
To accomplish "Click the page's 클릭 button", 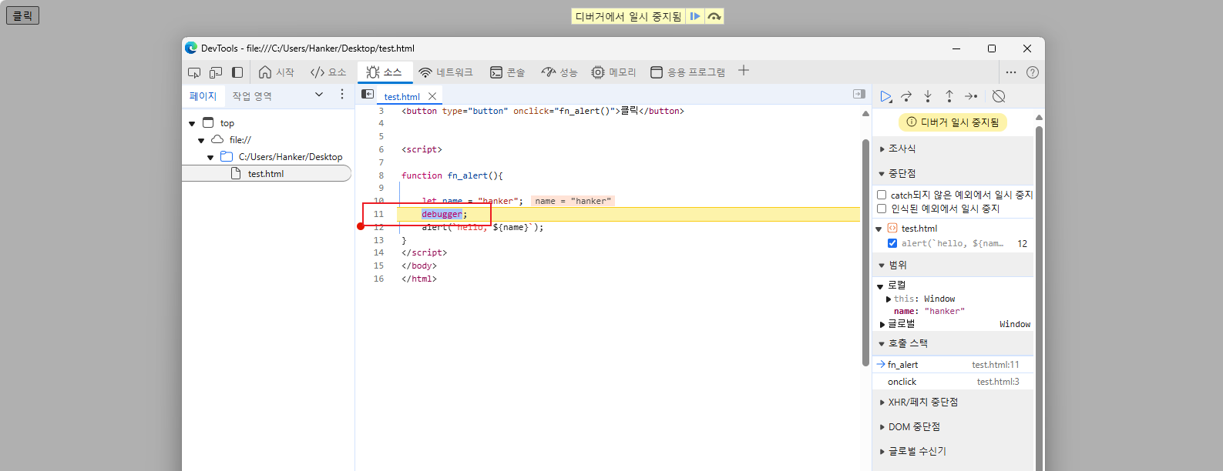I will 23,15.
